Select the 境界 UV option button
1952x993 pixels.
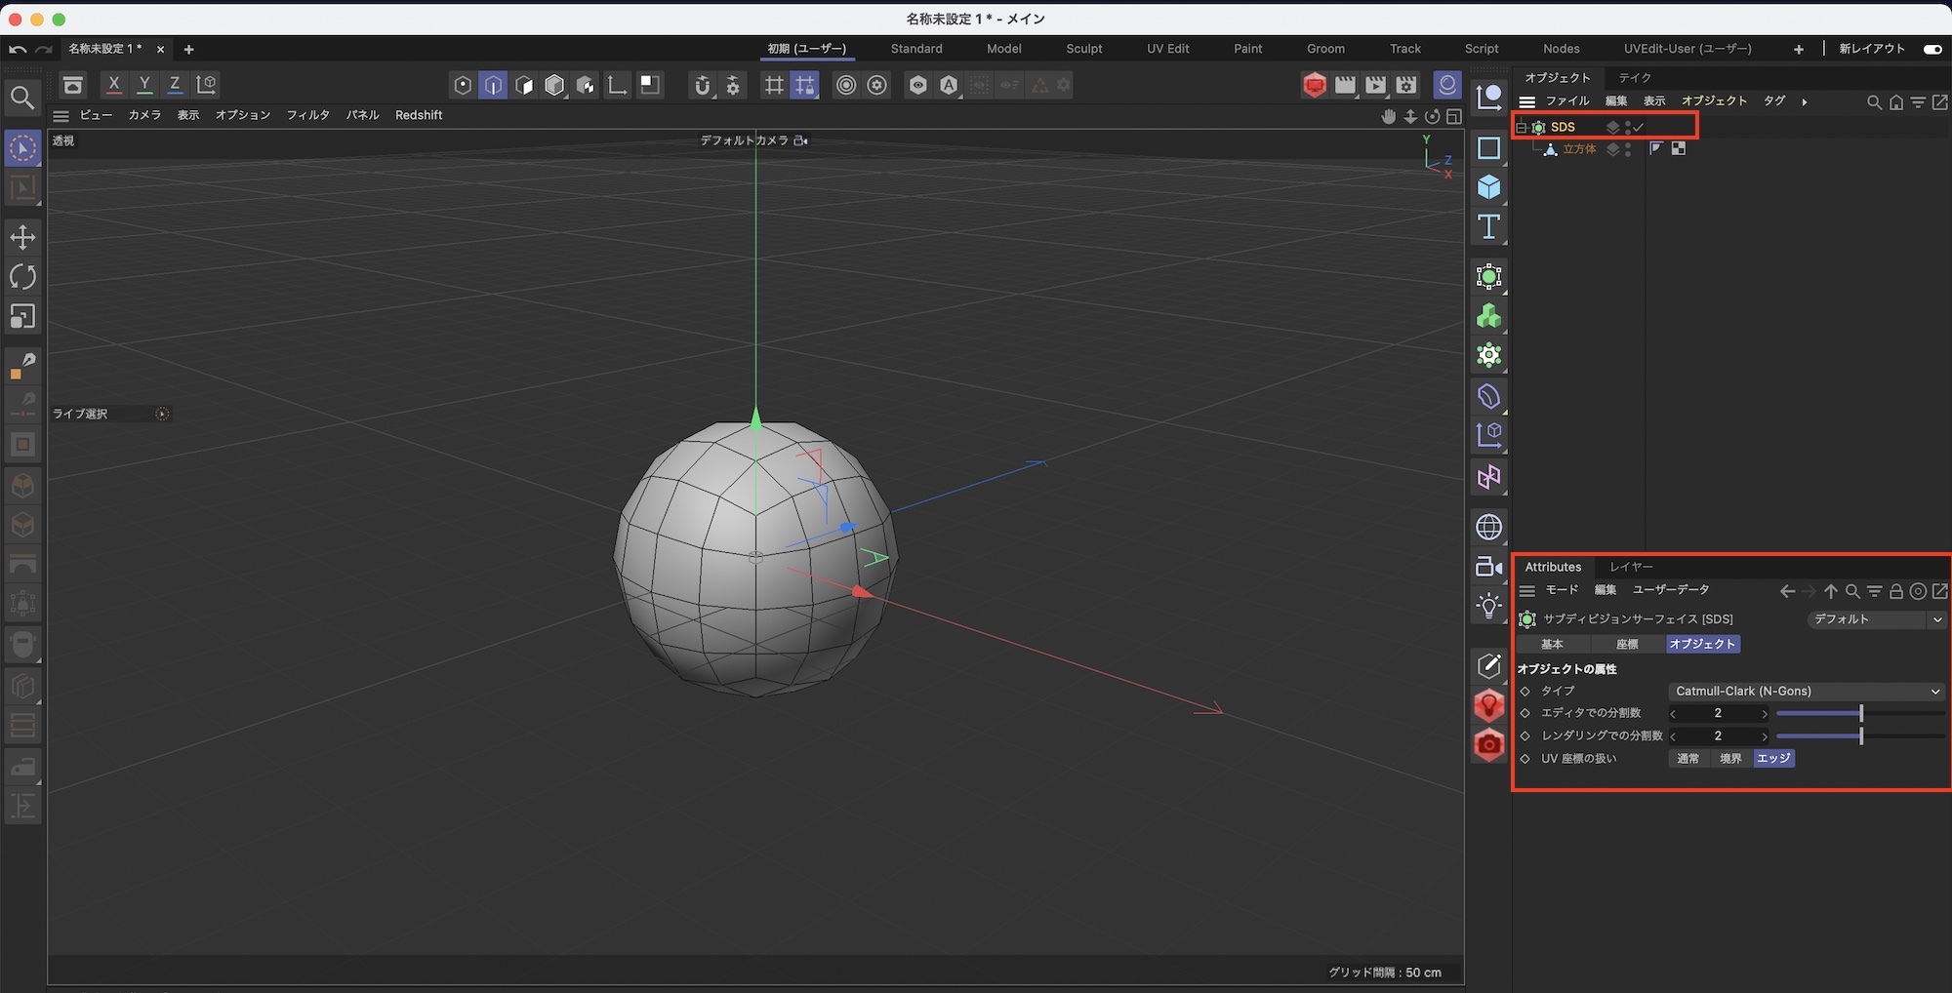tap(1730, 759)
